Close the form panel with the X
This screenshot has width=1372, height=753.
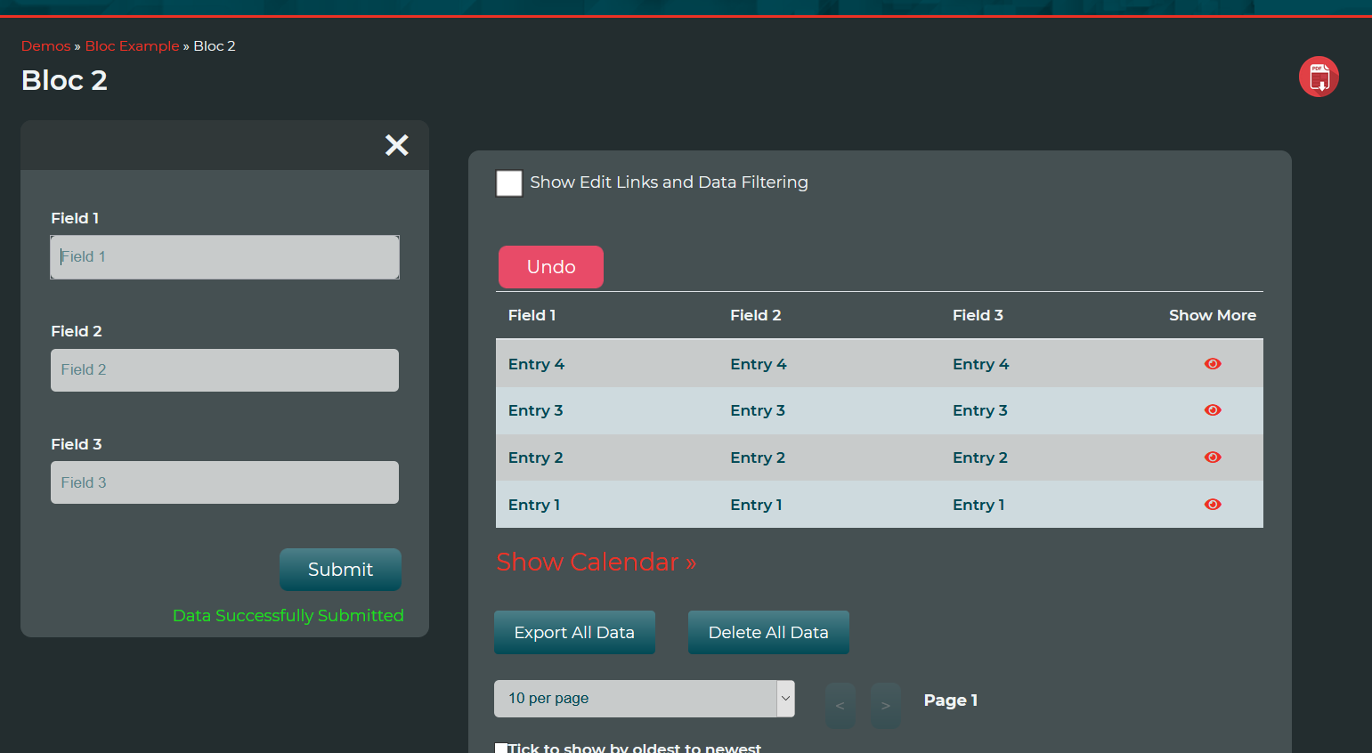tap(397, 145)
